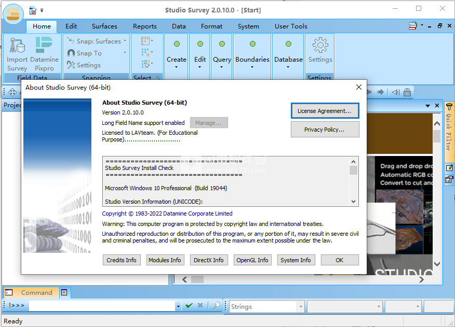Click the Credits Info button
Screen dimensions: 455x327
[x=122, y=260]
